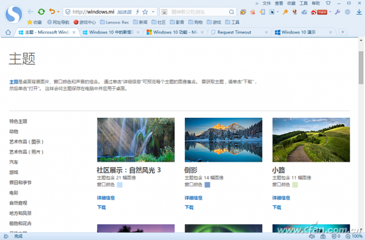Go back with the left arrow button
This screenshot has width=365, height=240.
tap(30, 12)
